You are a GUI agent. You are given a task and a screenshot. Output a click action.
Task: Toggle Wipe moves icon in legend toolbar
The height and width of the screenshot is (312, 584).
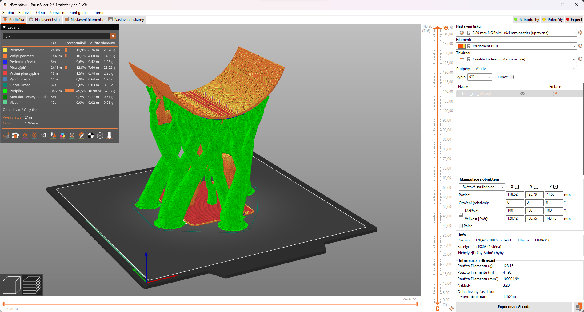click(x=16, y=135)
